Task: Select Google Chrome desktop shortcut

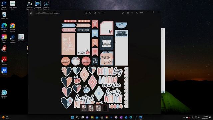Action: click(13, 27)
